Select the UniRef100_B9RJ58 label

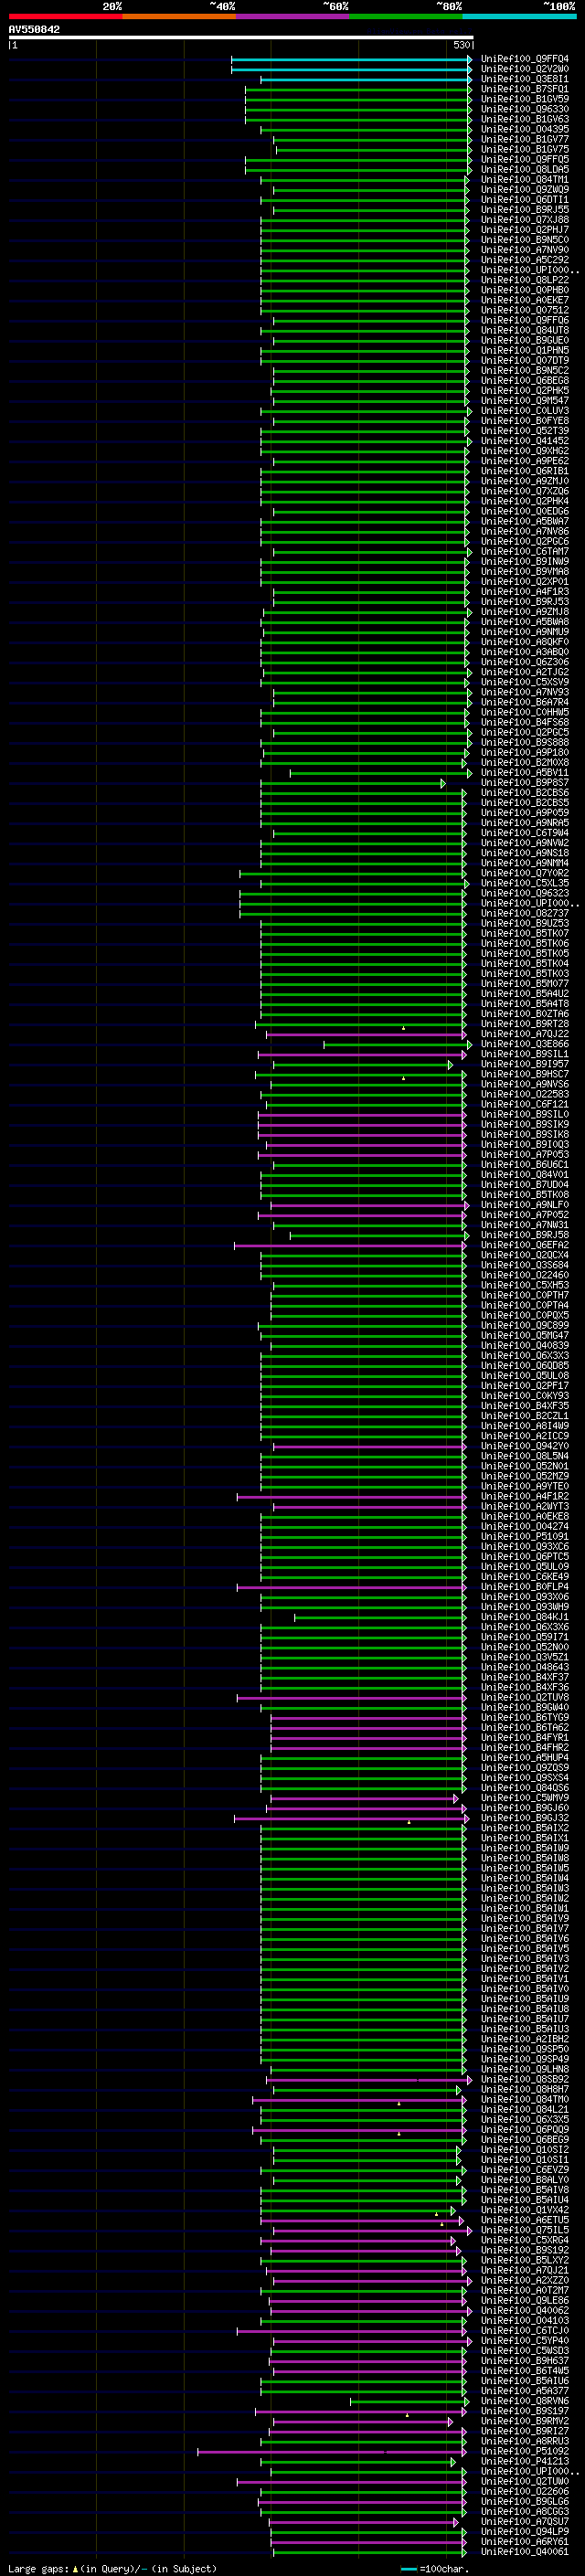pos(524,1235)
